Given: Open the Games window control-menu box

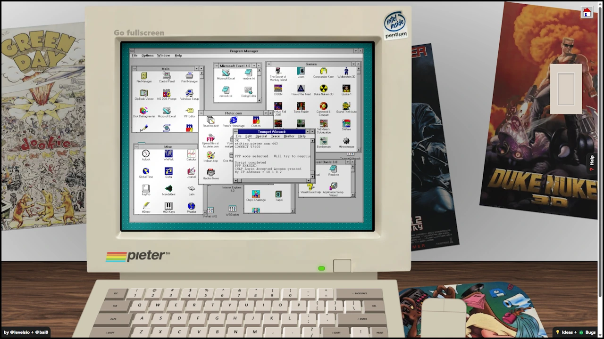Looking at the screenshot, I should tap(268, 64).
